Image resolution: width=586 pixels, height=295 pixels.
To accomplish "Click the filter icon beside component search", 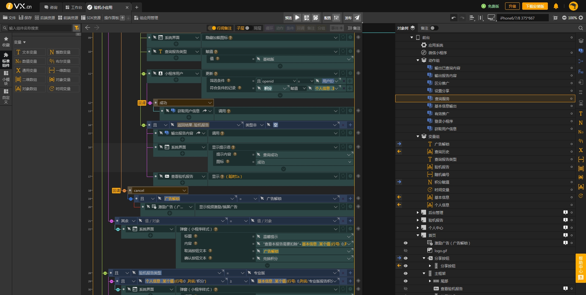I will 77,28.
